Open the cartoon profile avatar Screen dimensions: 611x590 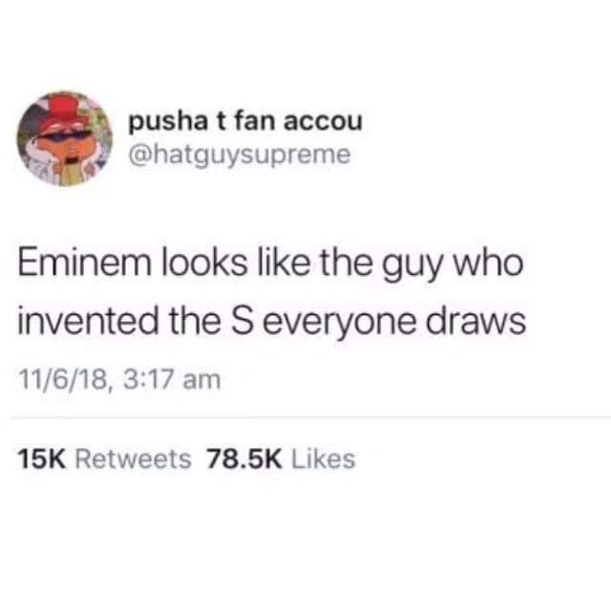[x=65, y=138]
